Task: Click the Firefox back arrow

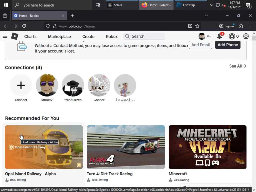Action: (6, 26)
